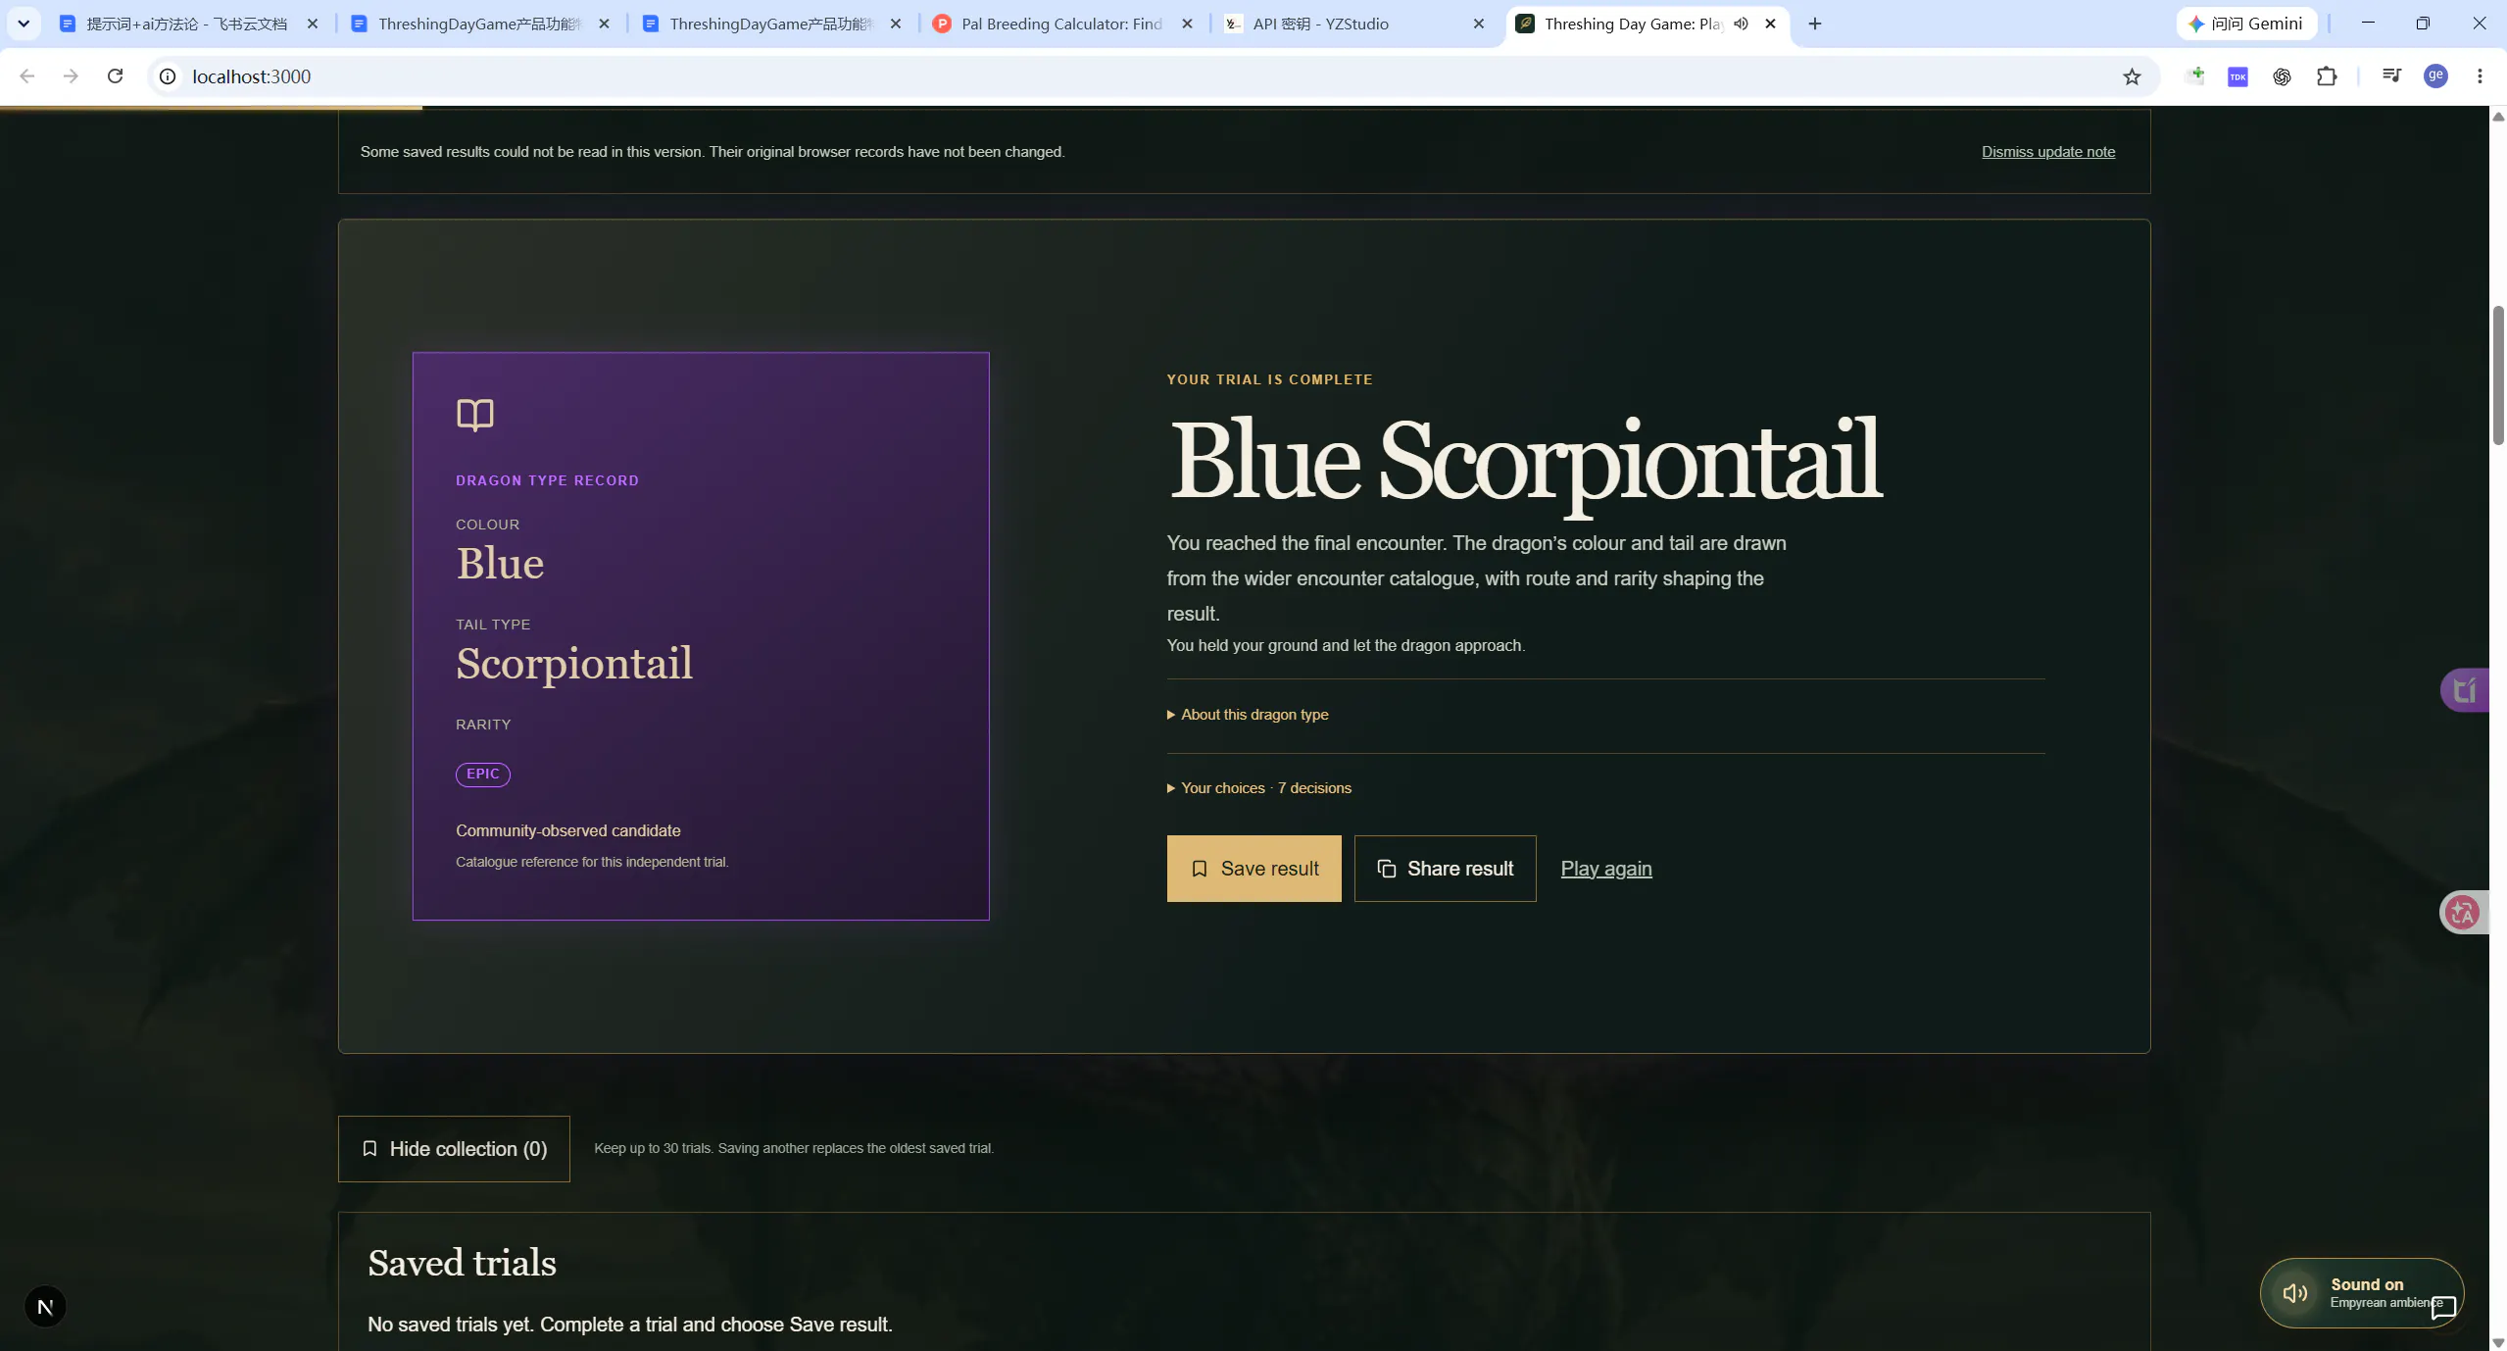Toggle the Sound on ambience button
This screenshot has width=2507, height=1351.
coord(2360,1292)
